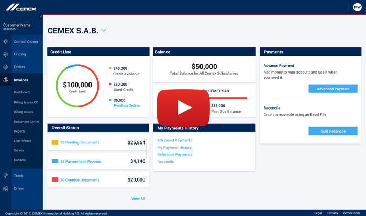
Task: Open Pricing menu item
Action: click(20, 54)
